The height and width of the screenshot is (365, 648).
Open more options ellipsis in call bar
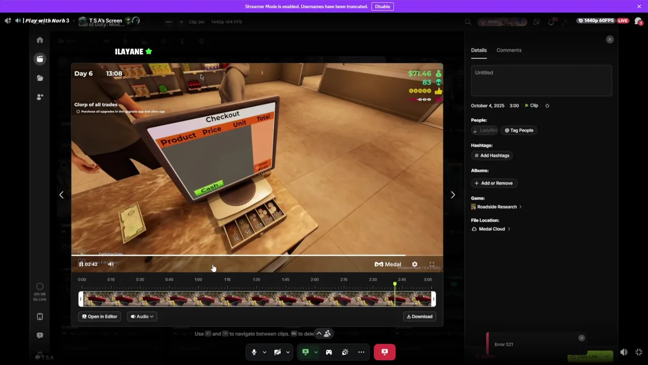coord(361,352)
